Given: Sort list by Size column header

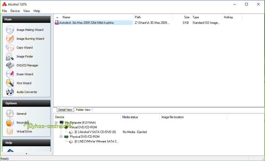Looking at the screenshot, I should pyautogui.click(x=182, y=17).
